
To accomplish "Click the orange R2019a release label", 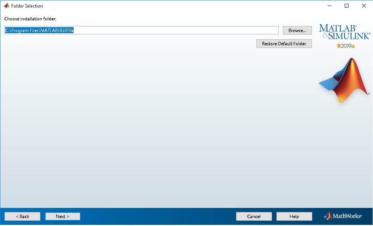I will pyautogui.click(x=346, y=46).
